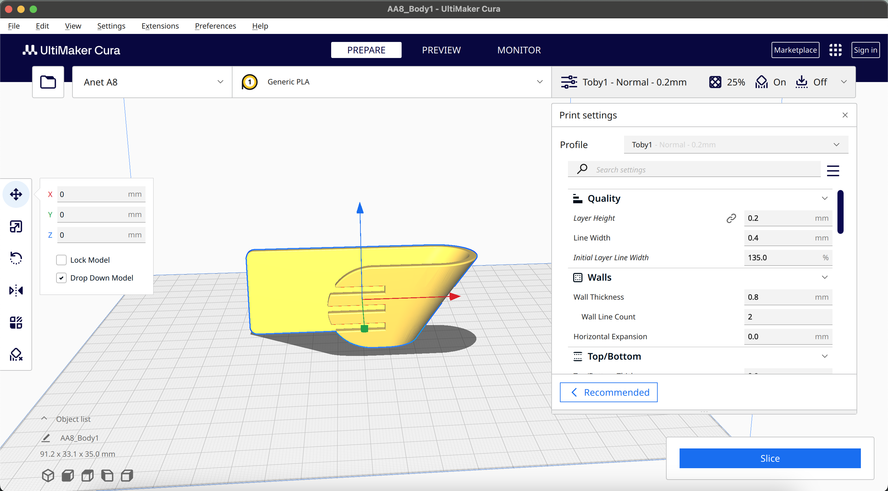Click the Z position field
The height and width of the screenshot is (491, 888).
click(x=101, y=235)
